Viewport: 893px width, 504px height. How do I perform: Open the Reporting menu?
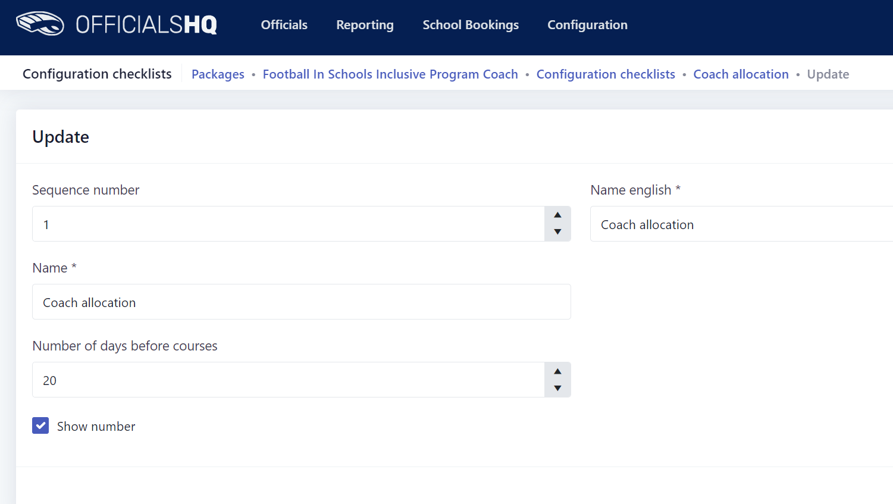pos(365,25)
